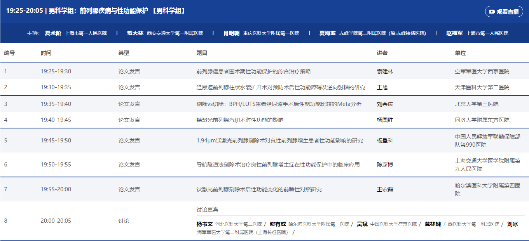Click the 单位 column header
The width and height of the screenshot is (529, 241).
460,53
